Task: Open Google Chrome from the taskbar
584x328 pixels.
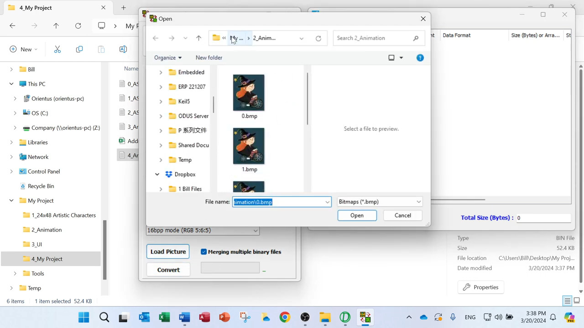Action: (285, 317)
